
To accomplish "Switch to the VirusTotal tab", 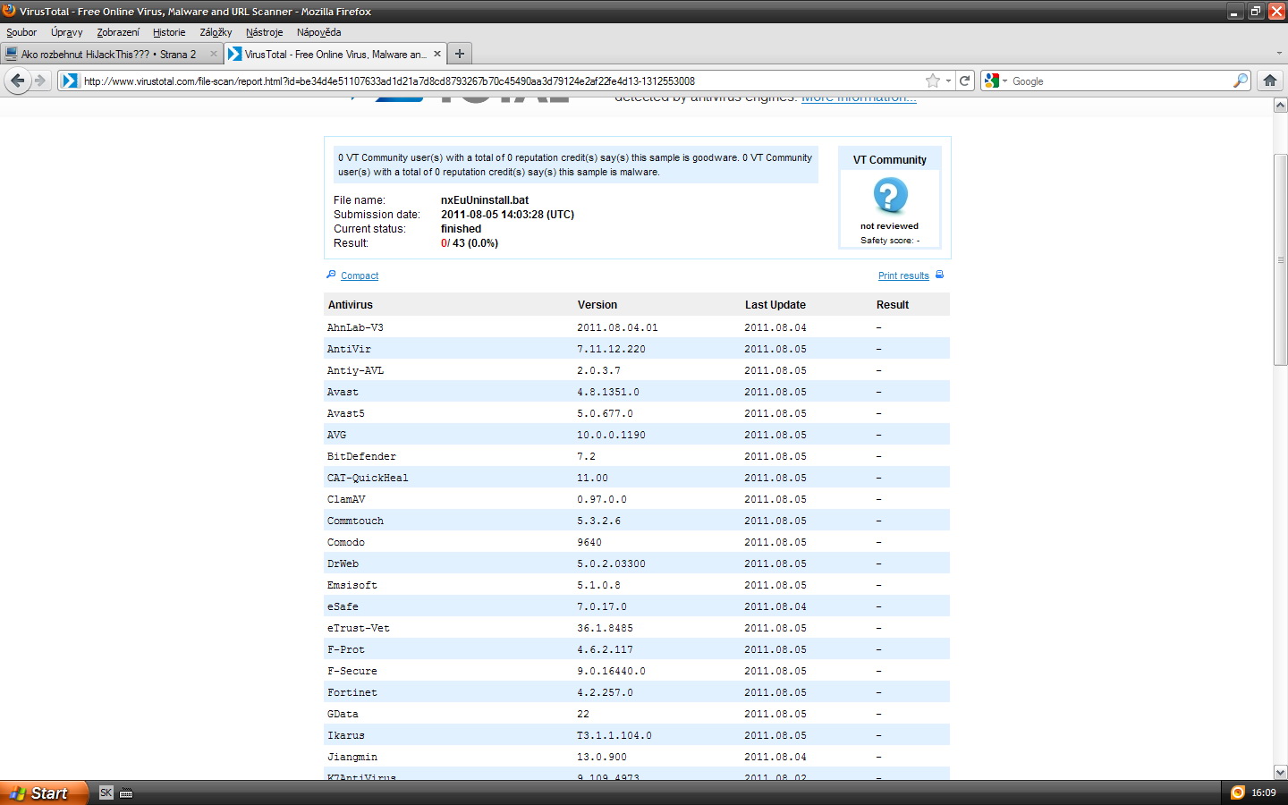I will coord(335,54).
